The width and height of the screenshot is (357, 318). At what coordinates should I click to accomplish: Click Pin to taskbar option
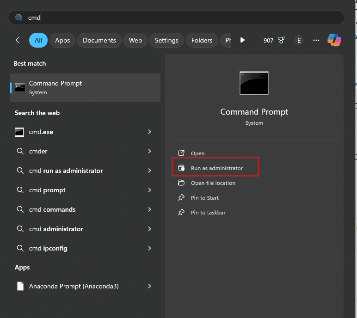(208, 213)
